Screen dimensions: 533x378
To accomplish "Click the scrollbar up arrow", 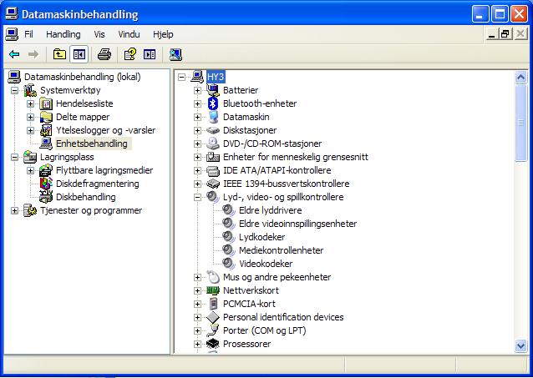I will [520, 78].
